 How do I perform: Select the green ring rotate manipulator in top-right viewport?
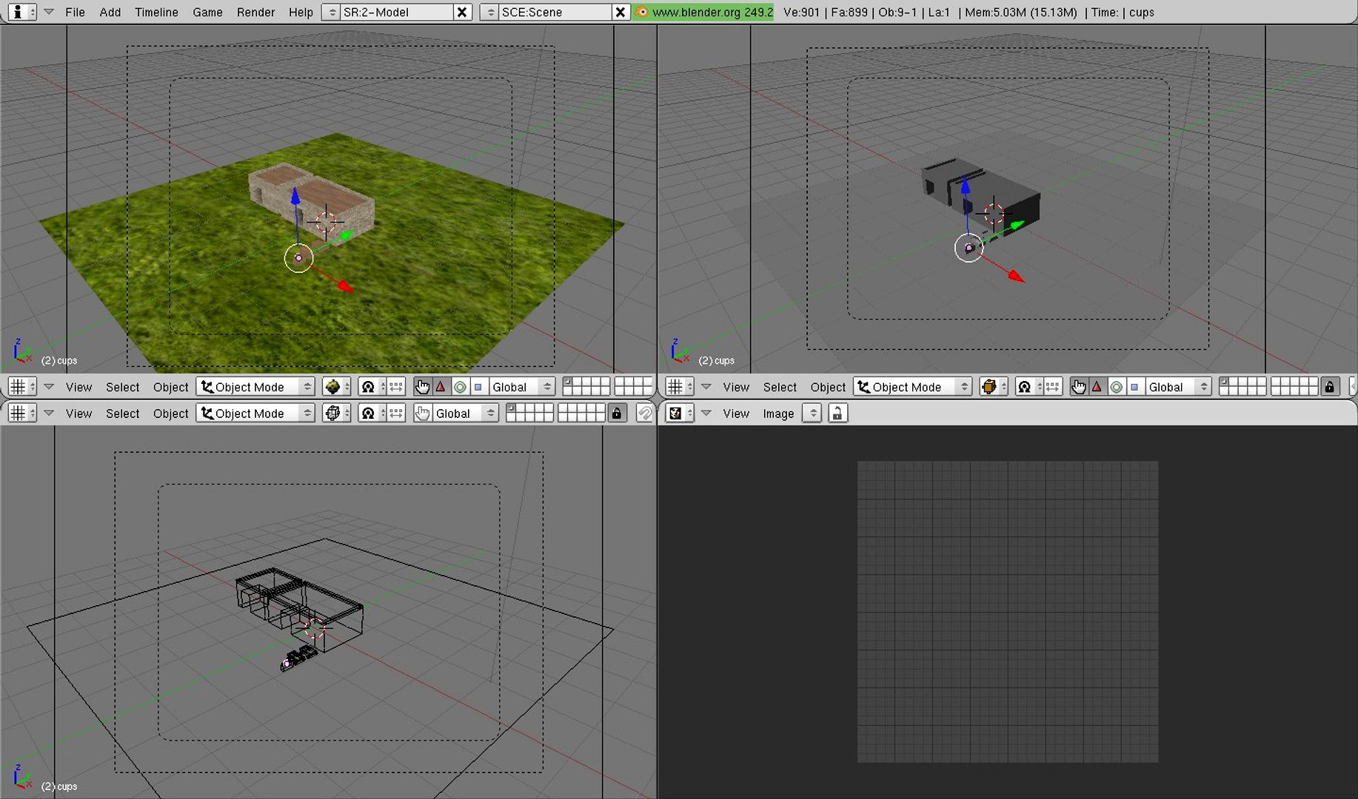coord(1116,387)
